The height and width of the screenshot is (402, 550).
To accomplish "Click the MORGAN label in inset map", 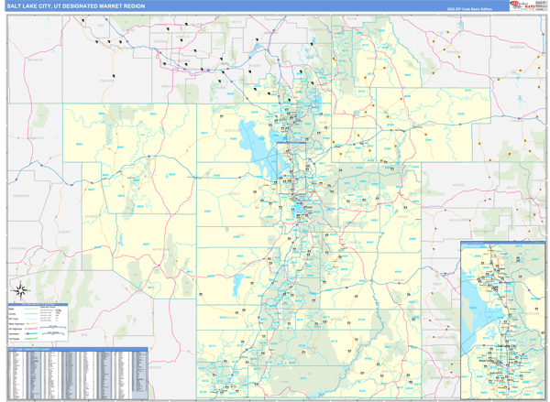I will (x=532, y=313).
